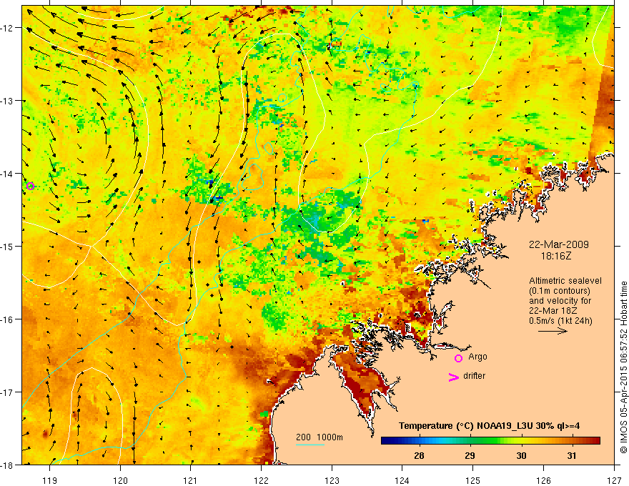Click latitude label -12

coord(8,28)
